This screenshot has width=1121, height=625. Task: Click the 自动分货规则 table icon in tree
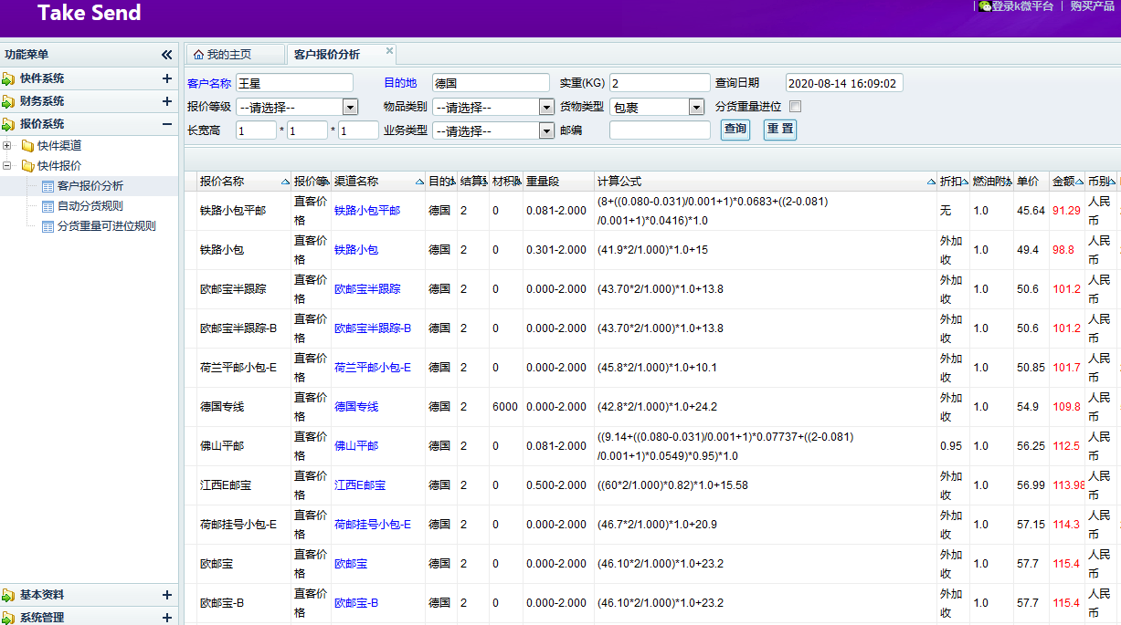pos(48,206)
